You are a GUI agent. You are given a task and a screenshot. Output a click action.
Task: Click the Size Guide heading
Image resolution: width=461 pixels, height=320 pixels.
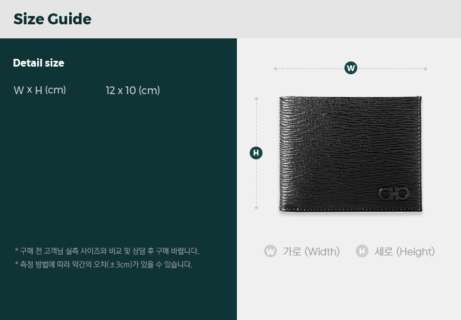pos(53,19)
